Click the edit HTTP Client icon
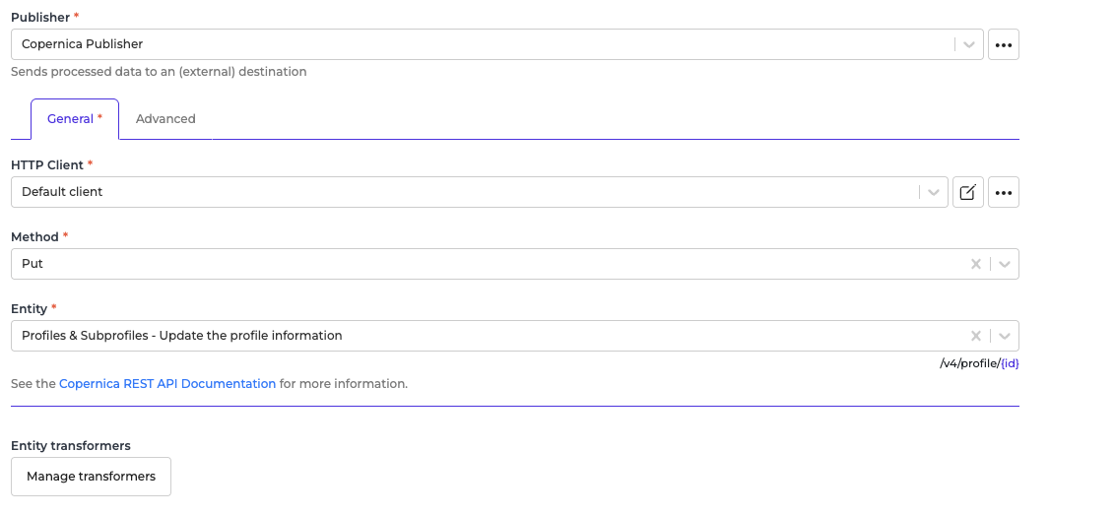 (x=967, y=192)
